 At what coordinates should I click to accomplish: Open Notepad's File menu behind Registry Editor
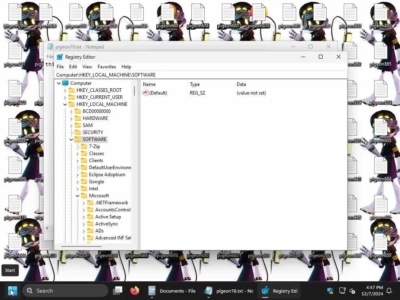pyautogui.click(x=50, y=56)
